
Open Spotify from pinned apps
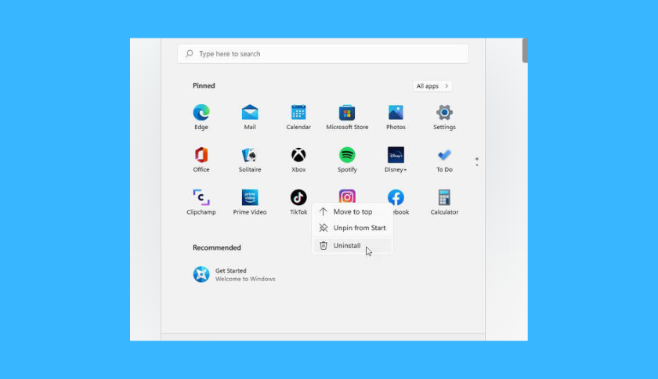coord(347,155)
